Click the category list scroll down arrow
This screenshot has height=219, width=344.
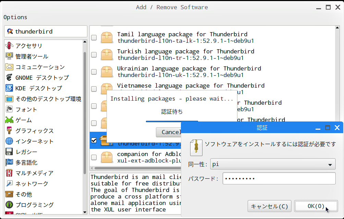pyautogui.click(x=85, y=212)
